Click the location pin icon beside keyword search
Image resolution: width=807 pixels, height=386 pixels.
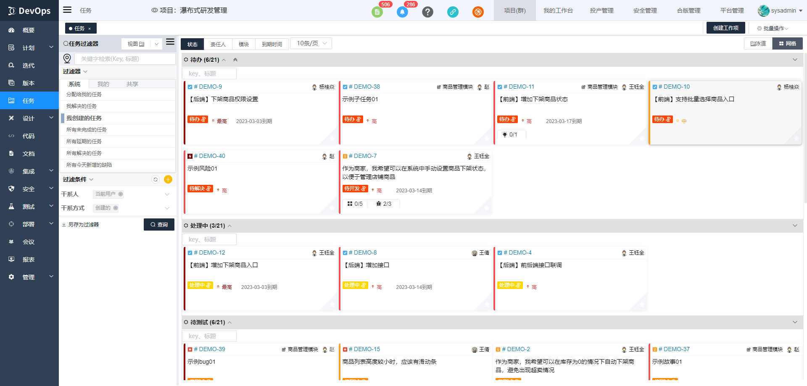[67, 58]
